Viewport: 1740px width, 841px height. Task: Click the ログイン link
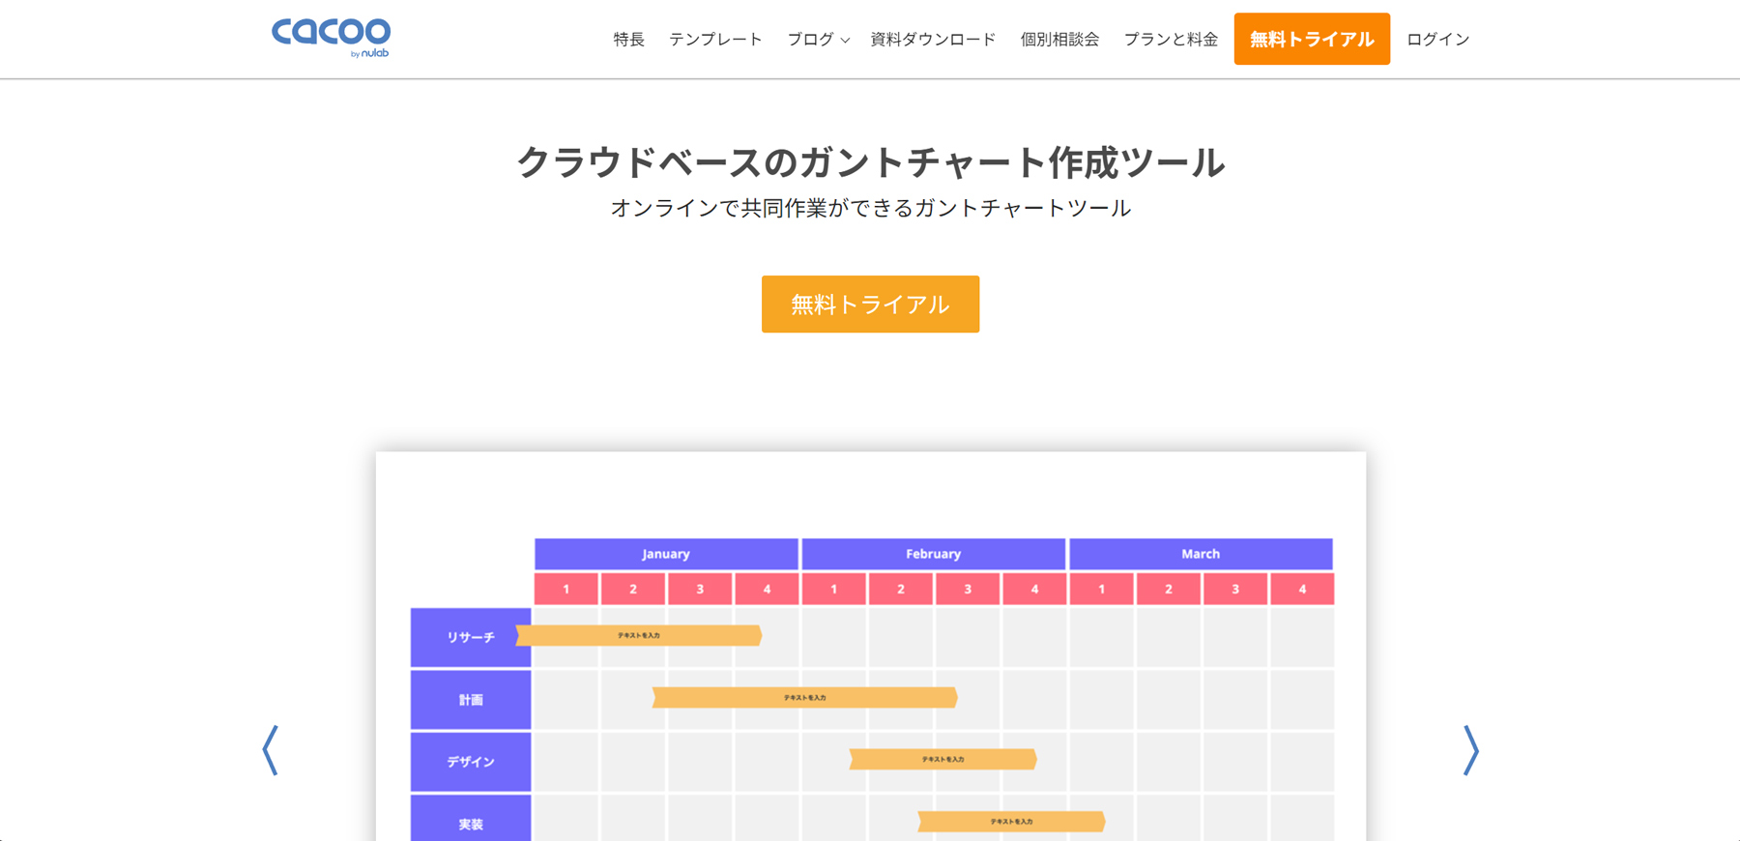coord(1437,40)
